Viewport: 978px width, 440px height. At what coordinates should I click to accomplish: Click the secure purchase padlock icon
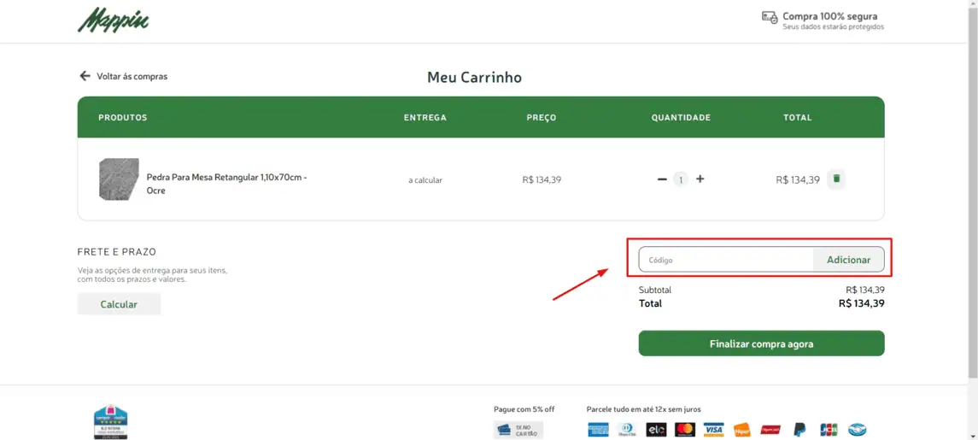point(770,17)
